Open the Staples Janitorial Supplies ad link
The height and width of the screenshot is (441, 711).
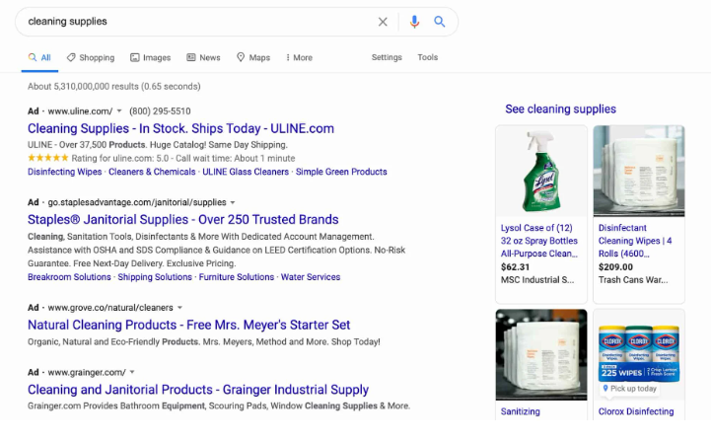[182, 219]
